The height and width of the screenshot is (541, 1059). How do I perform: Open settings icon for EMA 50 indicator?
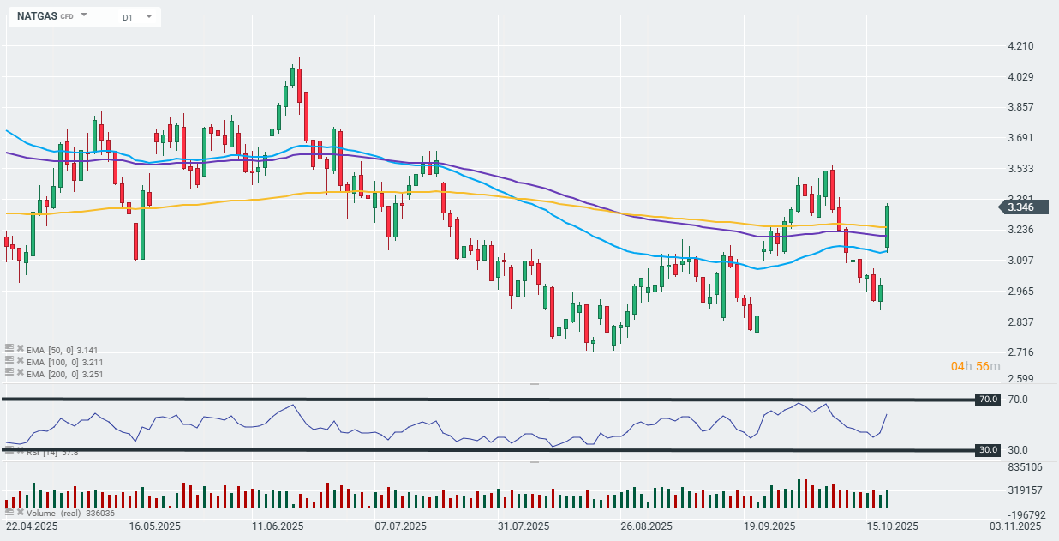click(9, 350)
